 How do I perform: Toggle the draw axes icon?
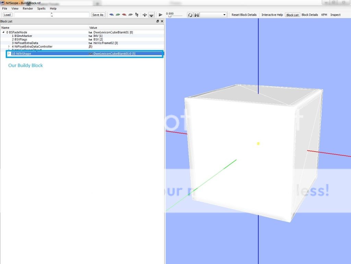pyautogui.click(x=145, y=15)
